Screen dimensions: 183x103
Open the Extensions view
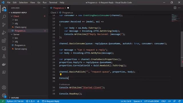coord(4,41)
